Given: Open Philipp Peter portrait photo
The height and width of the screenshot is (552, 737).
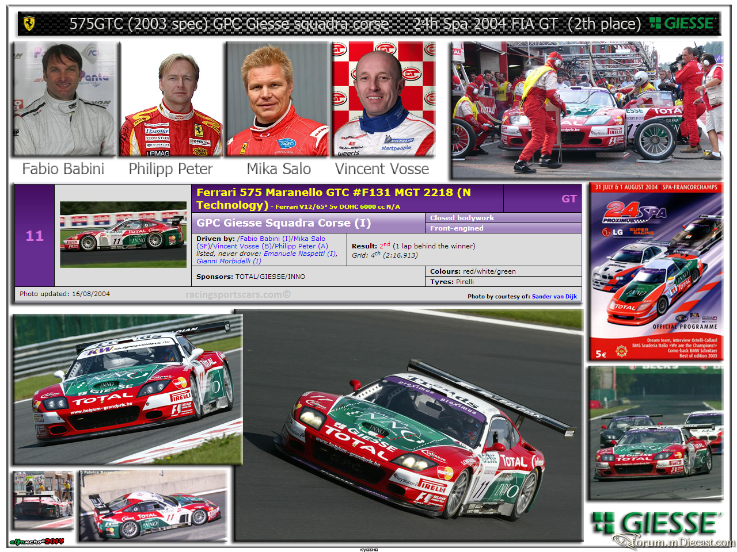Looking at the screenshot, I should tap(171, 99).
